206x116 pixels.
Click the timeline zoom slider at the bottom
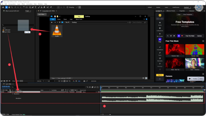[x=106, y=114]
